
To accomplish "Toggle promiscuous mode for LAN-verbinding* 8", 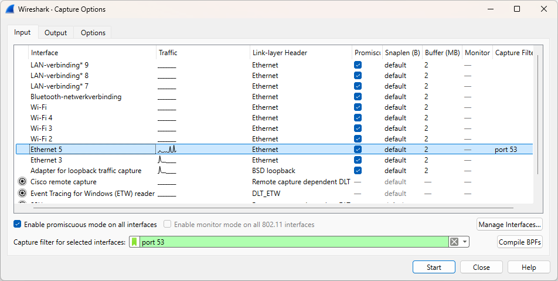I will pyautogui.click(x=358, y=76).
